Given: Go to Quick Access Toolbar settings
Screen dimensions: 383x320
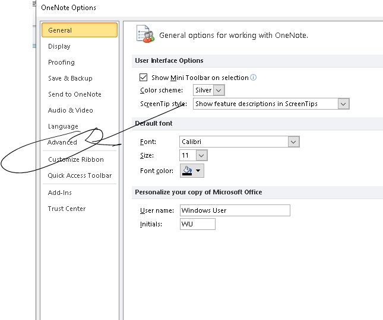Looking at the screenshot, I should tap(80, 175).
